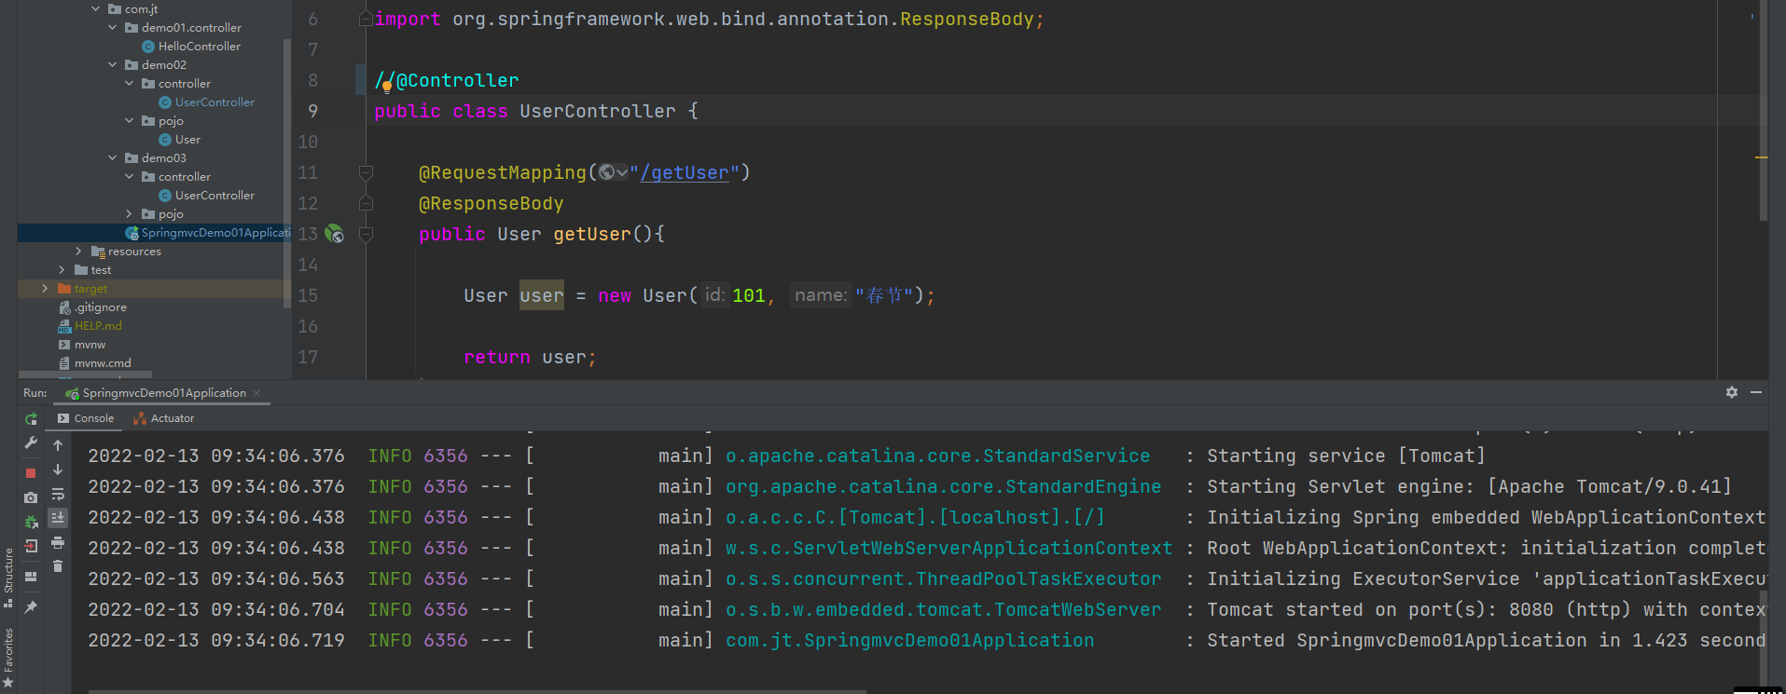Switch to the Console tab
The width and height of the screenshot is (1786, 694).
pyautogui.click(x=86, y=418)
